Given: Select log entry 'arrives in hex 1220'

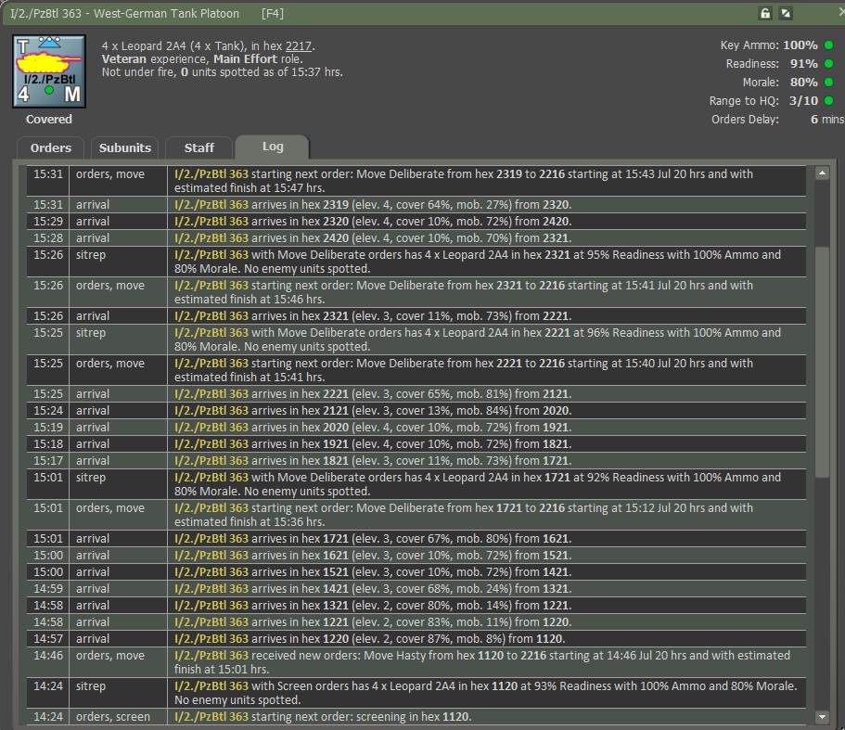Looking at the screenshot, I should tap(416, 639).
